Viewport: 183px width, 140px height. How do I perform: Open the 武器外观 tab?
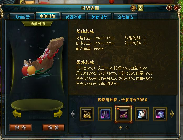pos(73,17)
